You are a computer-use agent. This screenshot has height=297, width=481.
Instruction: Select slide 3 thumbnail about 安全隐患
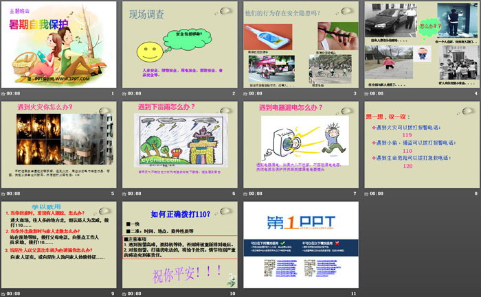tap(301, 45)
